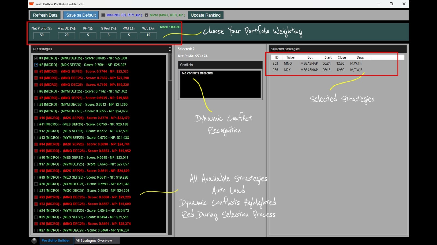Check strategy #6 MYM SEP25 checkbox

[36, 91]
